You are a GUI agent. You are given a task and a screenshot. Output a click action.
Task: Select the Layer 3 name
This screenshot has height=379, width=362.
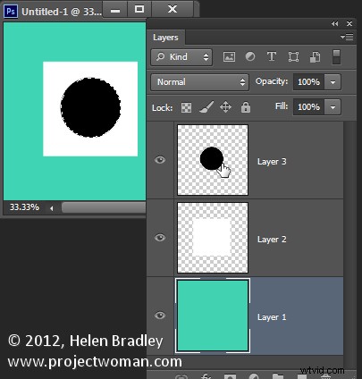coord(272,162)
